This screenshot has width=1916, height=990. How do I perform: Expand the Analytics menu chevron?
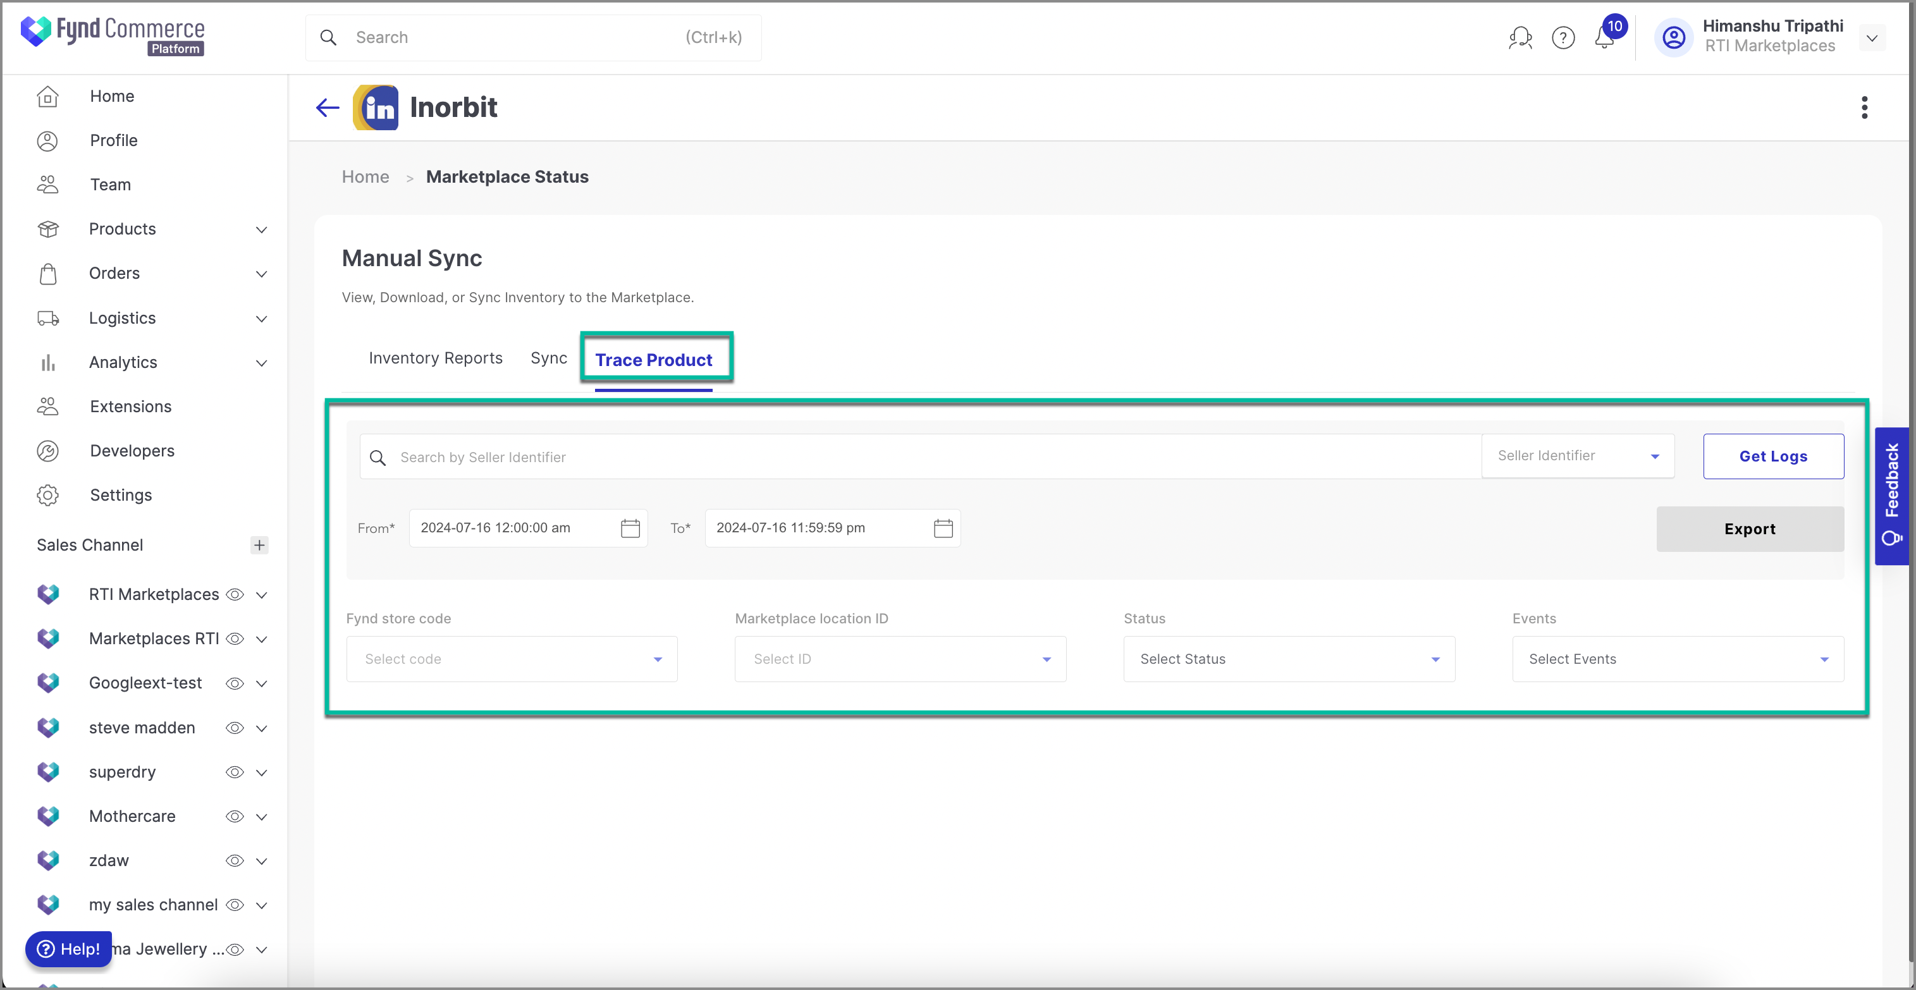pos(261,363)
